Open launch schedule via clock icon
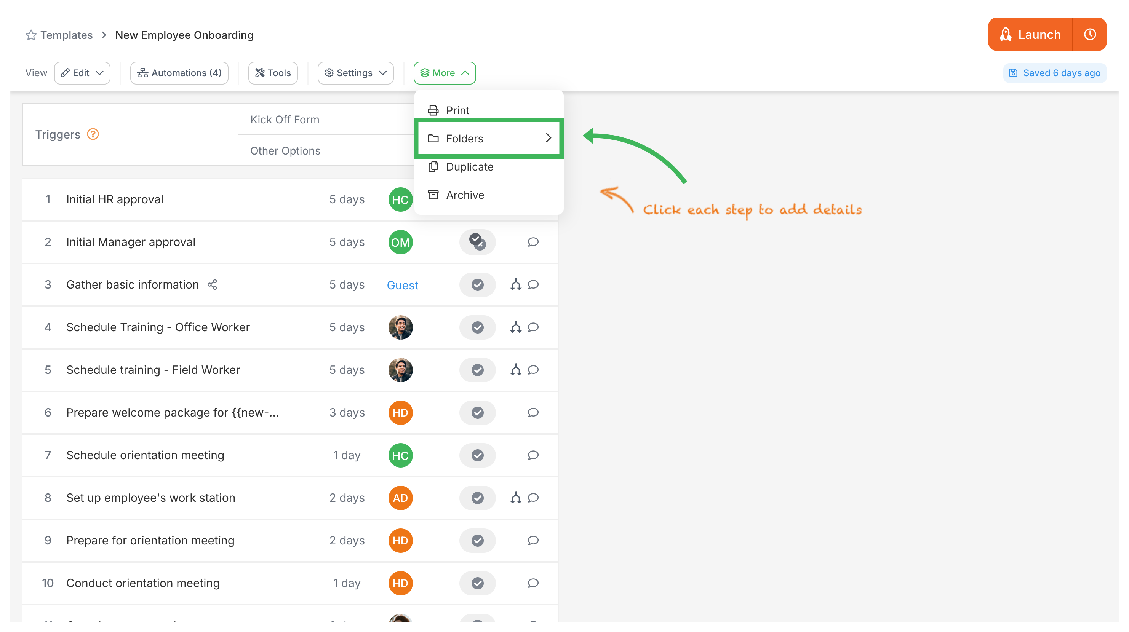1129x632 pixels. pyautogui.click(x=1089, y=34)
